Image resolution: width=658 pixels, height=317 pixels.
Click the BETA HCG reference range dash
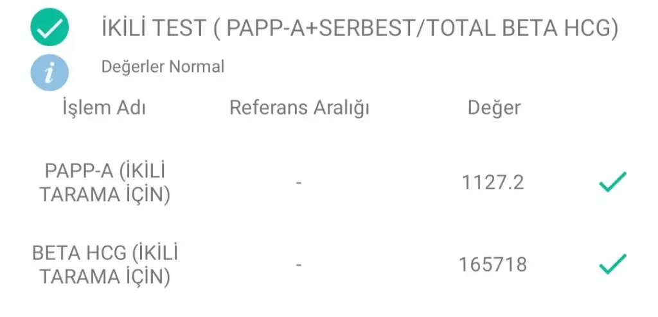click(x=299, y=265)
